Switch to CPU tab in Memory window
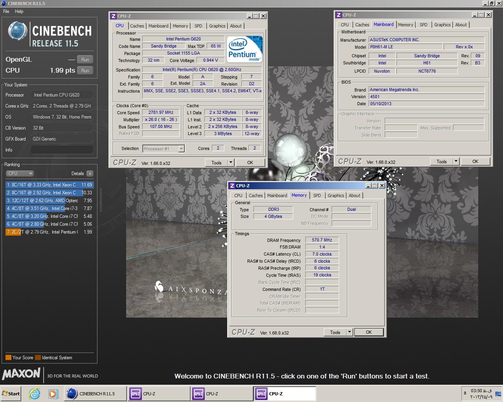Image resolution: width=503 pixels, height=402 pixels. (x=238, y=196)
